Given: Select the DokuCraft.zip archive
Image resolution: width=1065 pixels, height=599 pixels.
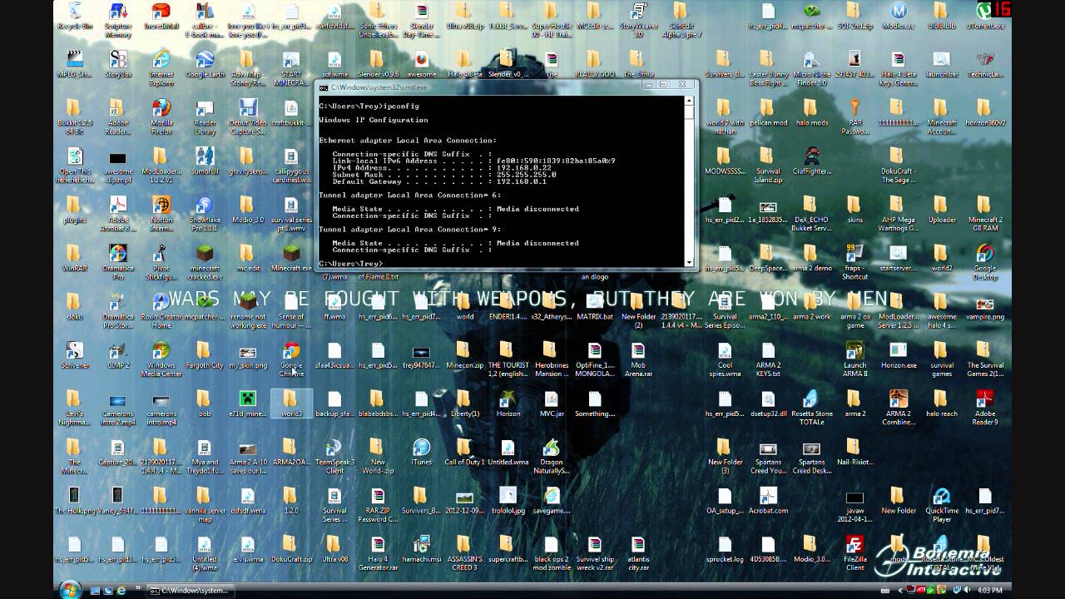Looking at the screenshot, I should (x=291, y=550).
